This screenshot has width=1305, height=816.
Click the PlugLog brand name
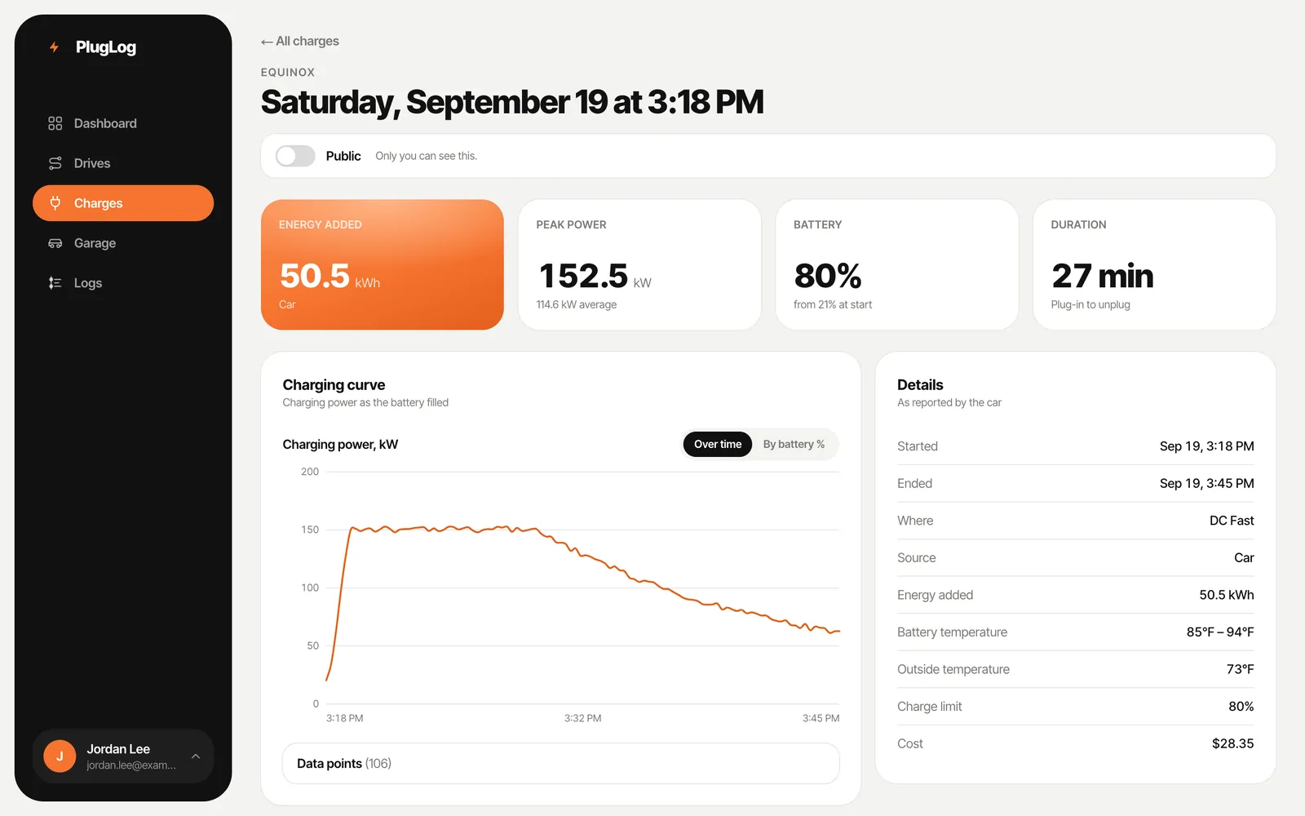[106, 47]
